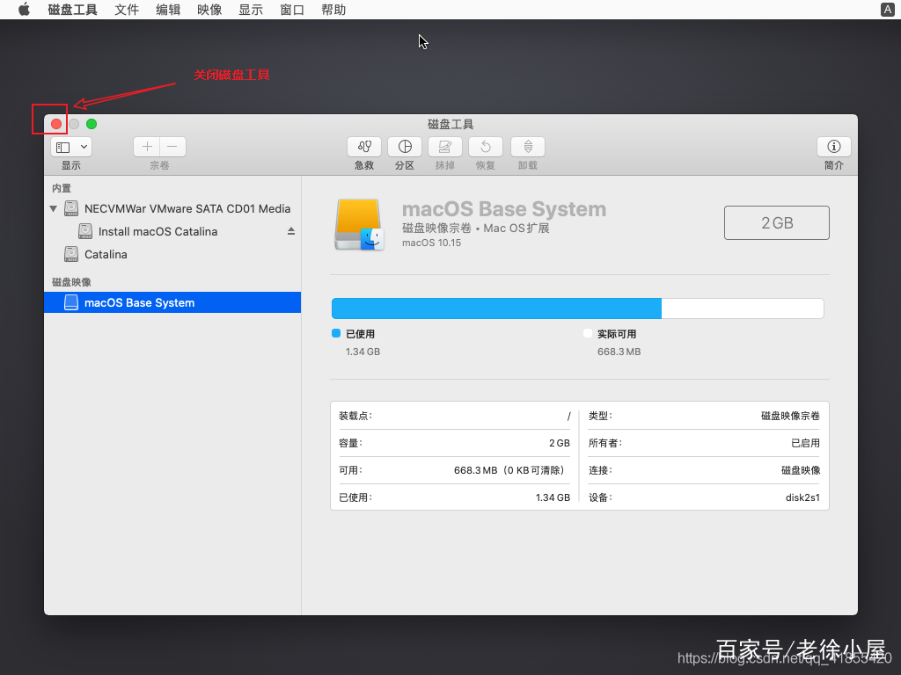Click the macOS 10.15 version text
901x675 pixels.
(431, 243)
